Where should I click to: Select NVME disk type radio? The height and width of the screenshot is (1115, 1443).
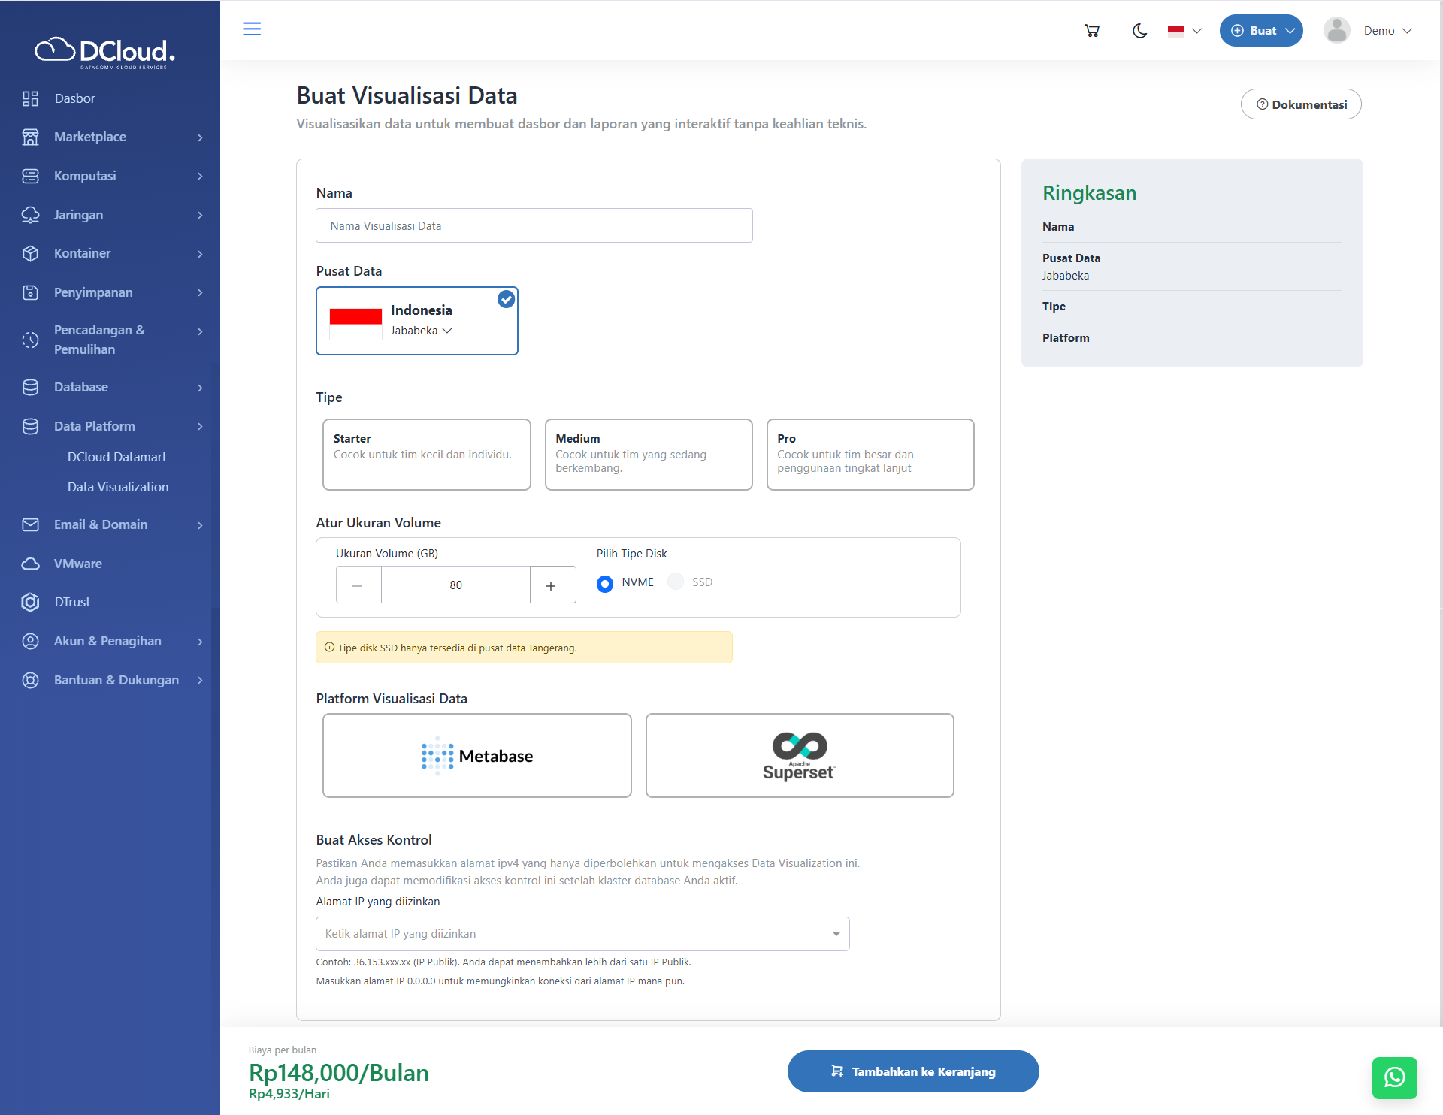(605, 583)
